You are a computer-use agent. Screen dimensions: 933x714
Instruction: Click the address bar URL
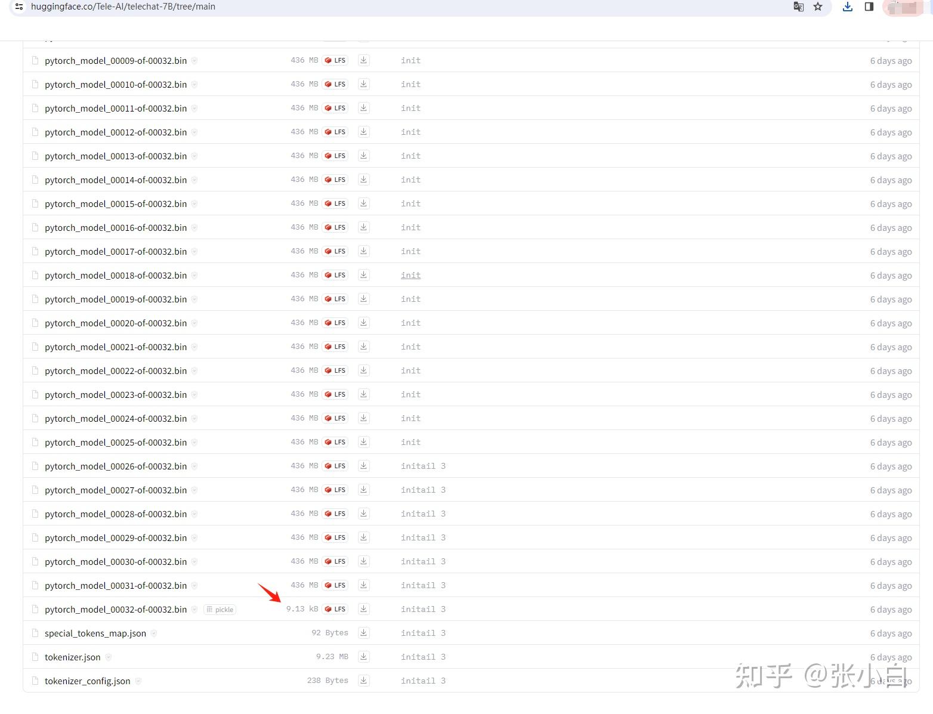(x=123, y=7)
